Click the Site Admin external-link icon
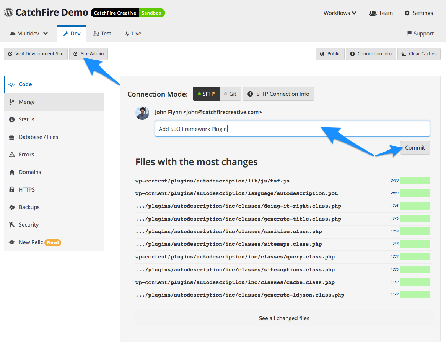 tap(75, 54)
